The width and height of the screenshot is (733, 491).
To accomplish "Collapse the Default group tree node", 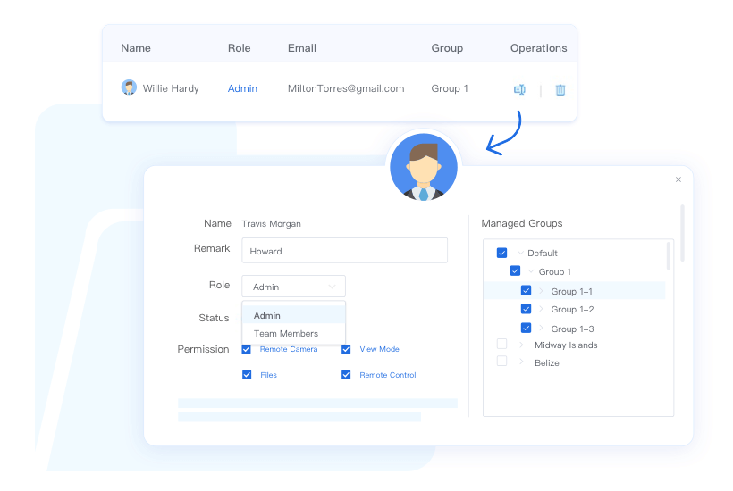I will coord(520,253).
